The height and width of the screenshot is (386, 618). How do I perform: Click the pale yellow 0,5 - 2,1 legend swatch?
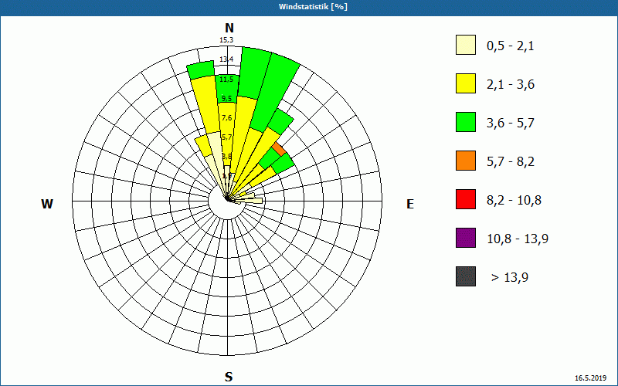[x=466, y=45]
